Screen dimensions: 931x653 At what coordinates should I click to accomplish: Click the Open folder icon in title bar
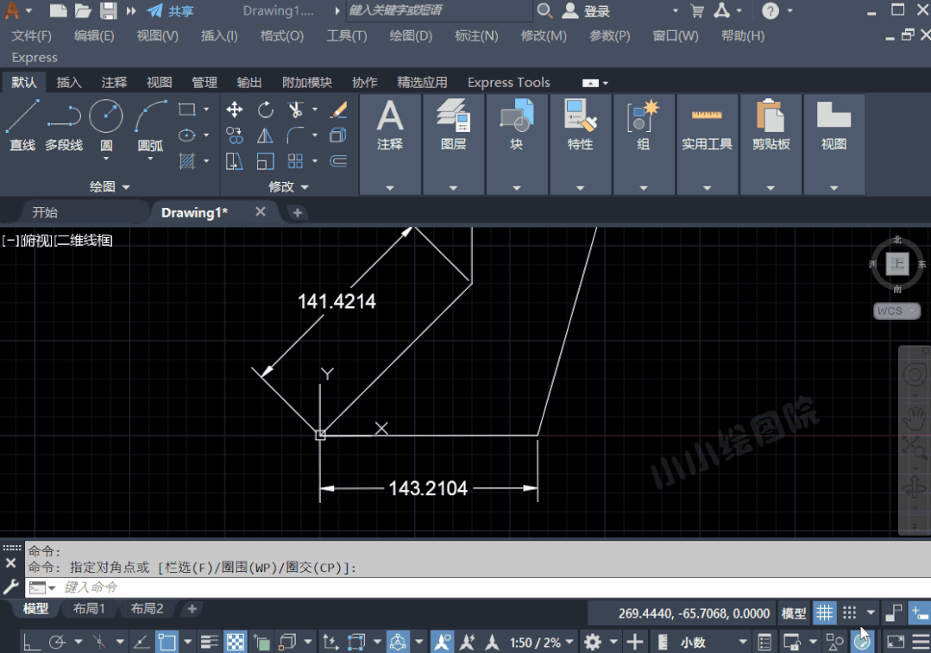click(83, 10)
